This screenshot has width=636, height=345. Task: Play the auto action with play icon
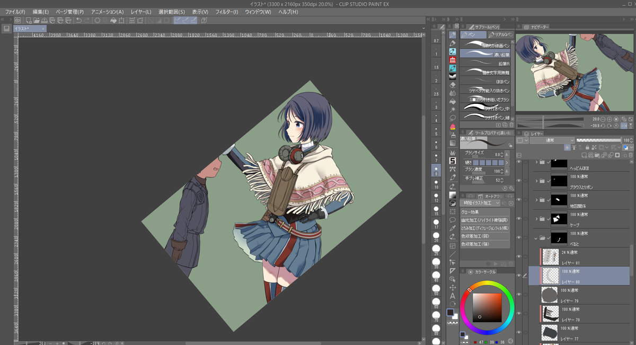click(495, 263)
